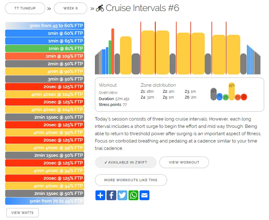Viewport: 269px width, 220px height.
Task: Open the View Workout button
Action: point(184,162)
